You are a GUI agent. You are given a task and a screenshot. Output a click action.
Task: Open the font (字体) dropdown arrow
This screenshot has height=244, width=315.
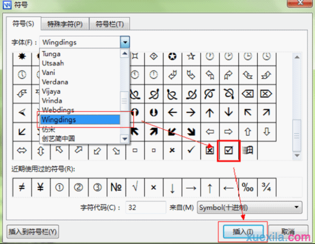tap(125, 42)
